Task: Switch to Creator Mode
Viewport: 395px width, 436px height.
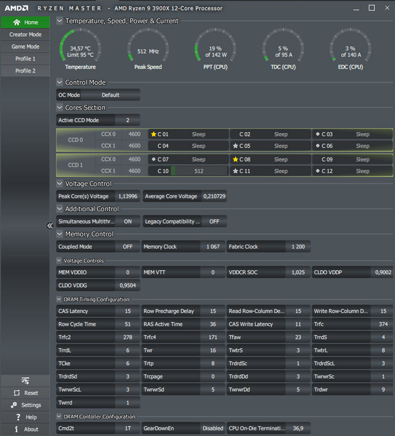Action: click(x=25, y=35)
